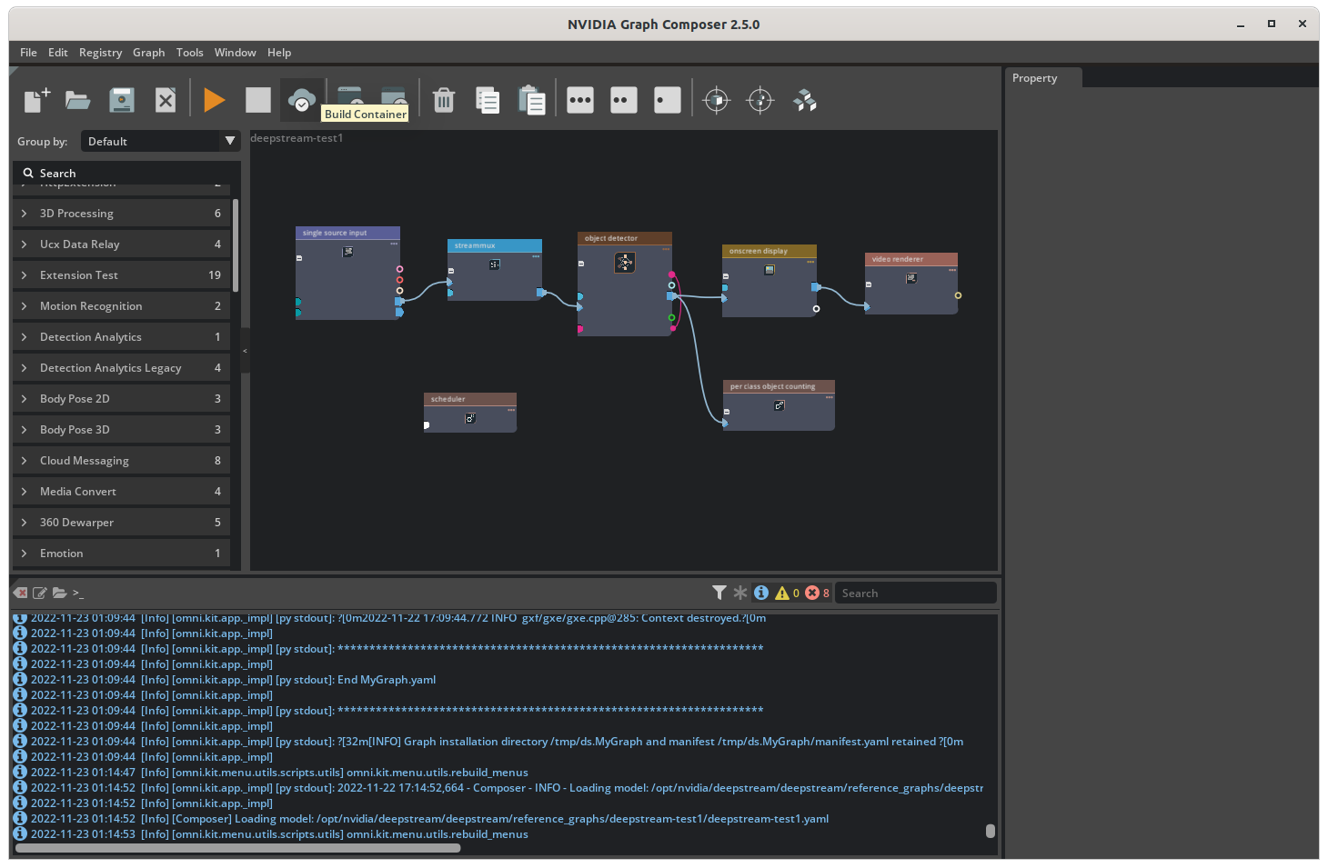Copy selected nodes with the copy icon
The height and width of the screenshot is (868, 1328).
tap(488, 100)
